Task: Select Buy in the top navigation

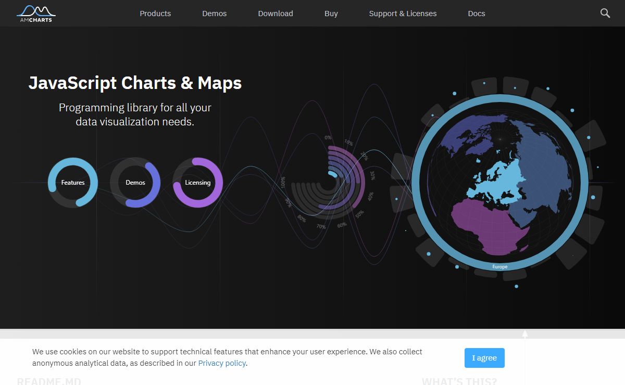Action: (331, 14)
